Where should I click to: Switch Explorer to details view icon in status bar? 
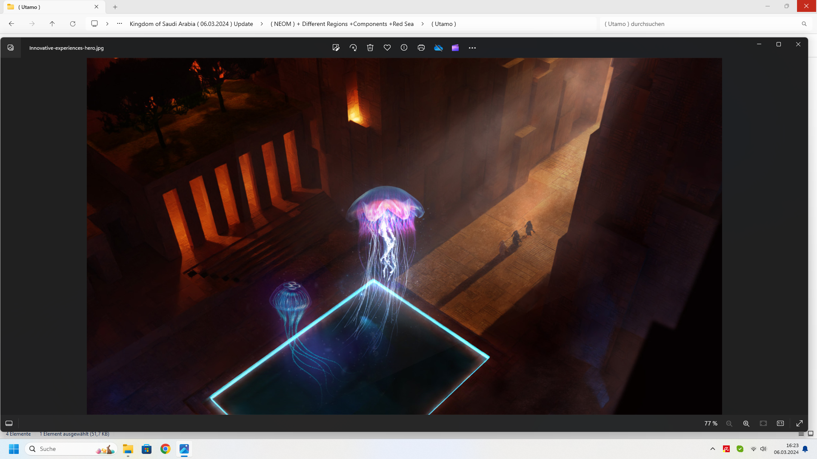[801, 434]
